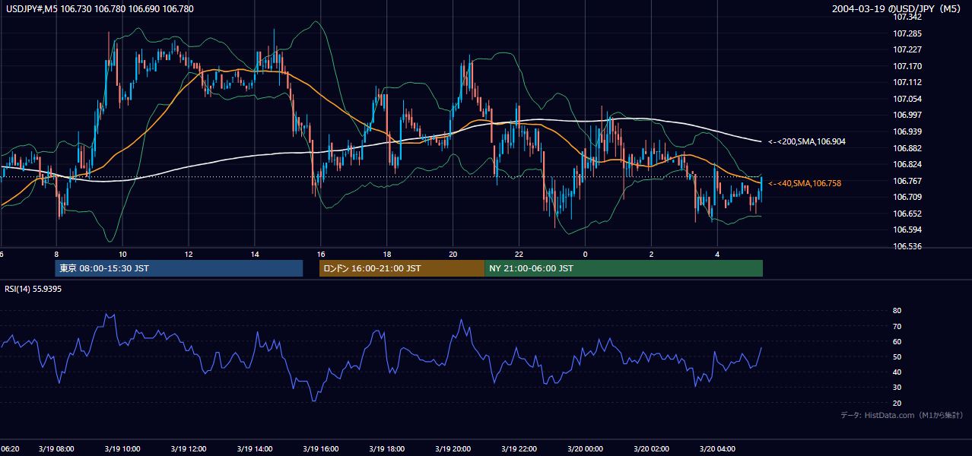Screen dimensions: 972x456
Task: Click hour marker 2 under the price chart
Action: click(652, 254)
